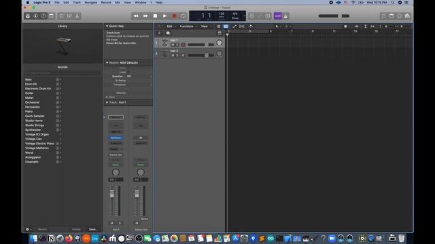Viewport: 435px width, 244px height.
Task: Open the Quantize dropdown in Region inspector
Action: coord(139,77)
